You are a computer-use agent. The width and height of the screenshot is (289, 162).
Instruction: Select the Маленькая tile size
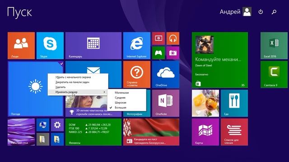tap(127, 93)
